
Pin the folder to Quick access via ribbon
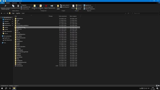[5, 7]
